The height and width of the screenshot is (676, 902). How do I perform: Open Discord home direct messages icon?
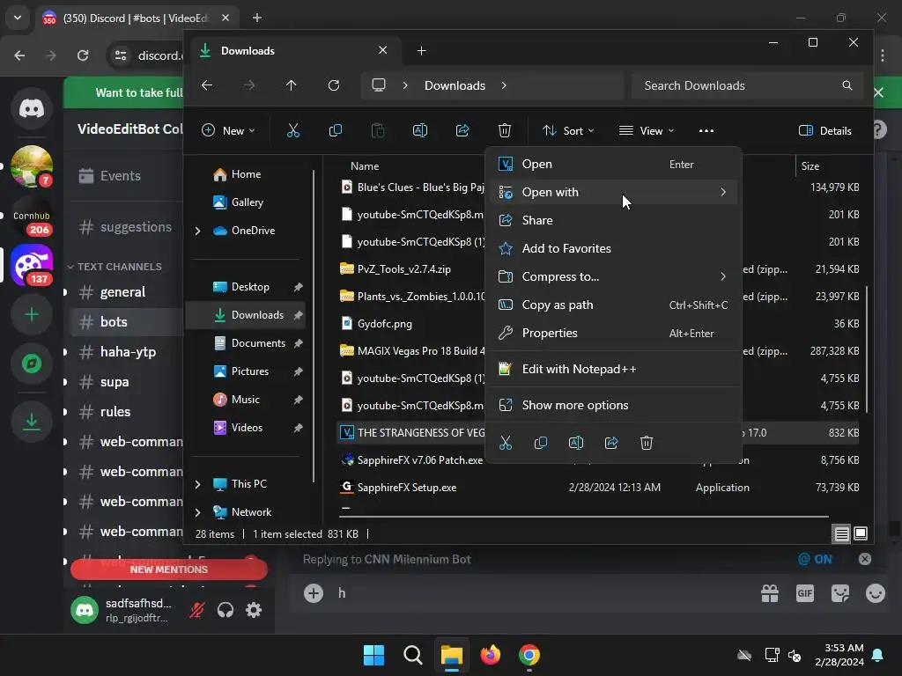point(32,108)
